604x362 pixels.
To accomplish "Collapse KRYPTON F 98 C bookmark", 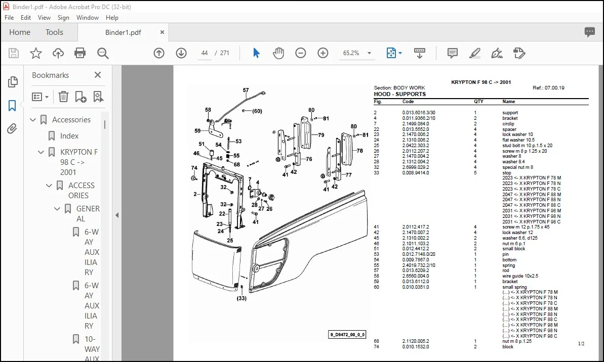I will point(41,152).
